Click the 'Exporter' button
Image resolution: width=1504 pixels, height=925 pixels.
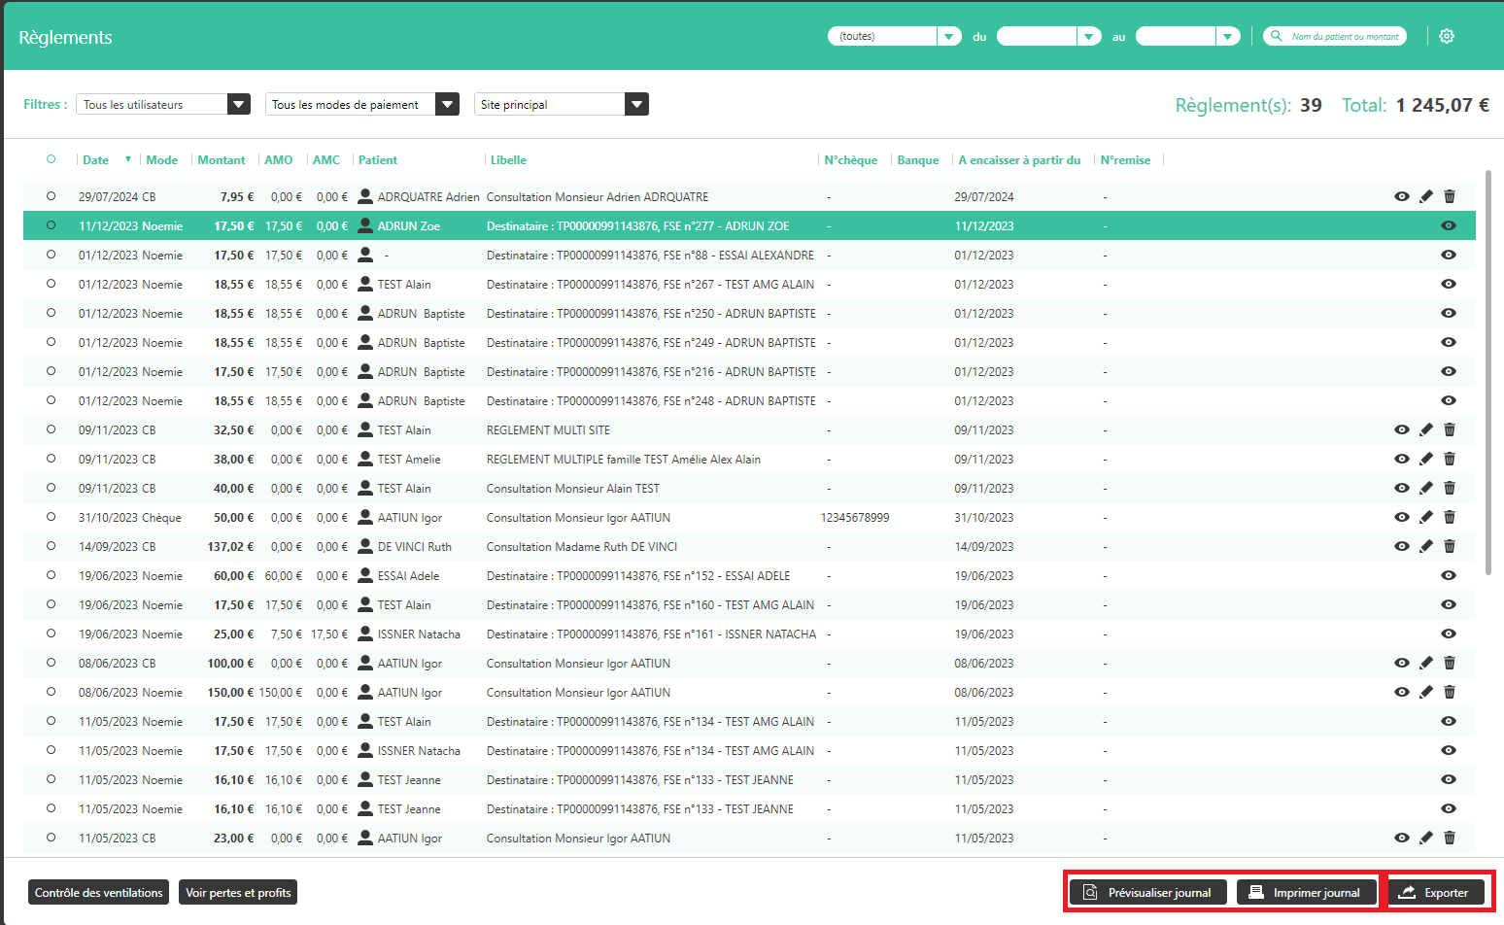click(1435, 892)
